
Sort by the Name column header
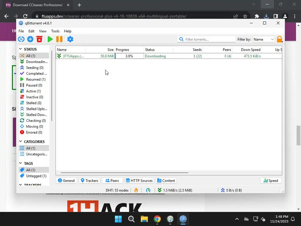71,49
